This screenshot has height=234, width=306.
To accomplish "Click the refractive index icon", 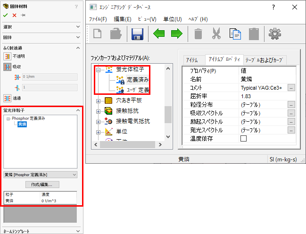I will click(17, 88).
